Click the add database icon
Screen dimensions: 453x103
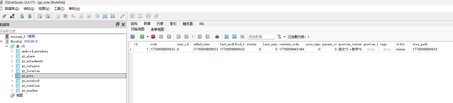point(22,16)
